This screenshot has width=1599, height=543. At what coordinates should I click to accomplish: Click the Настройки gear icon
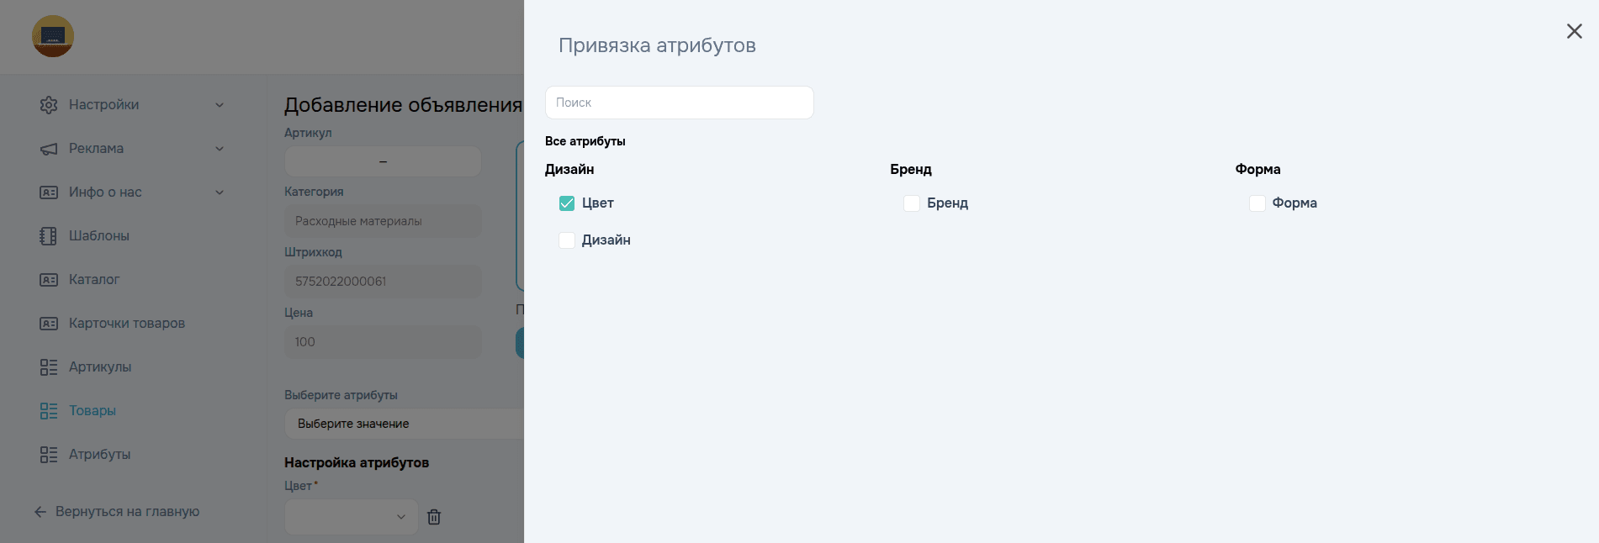click(48, 104)
